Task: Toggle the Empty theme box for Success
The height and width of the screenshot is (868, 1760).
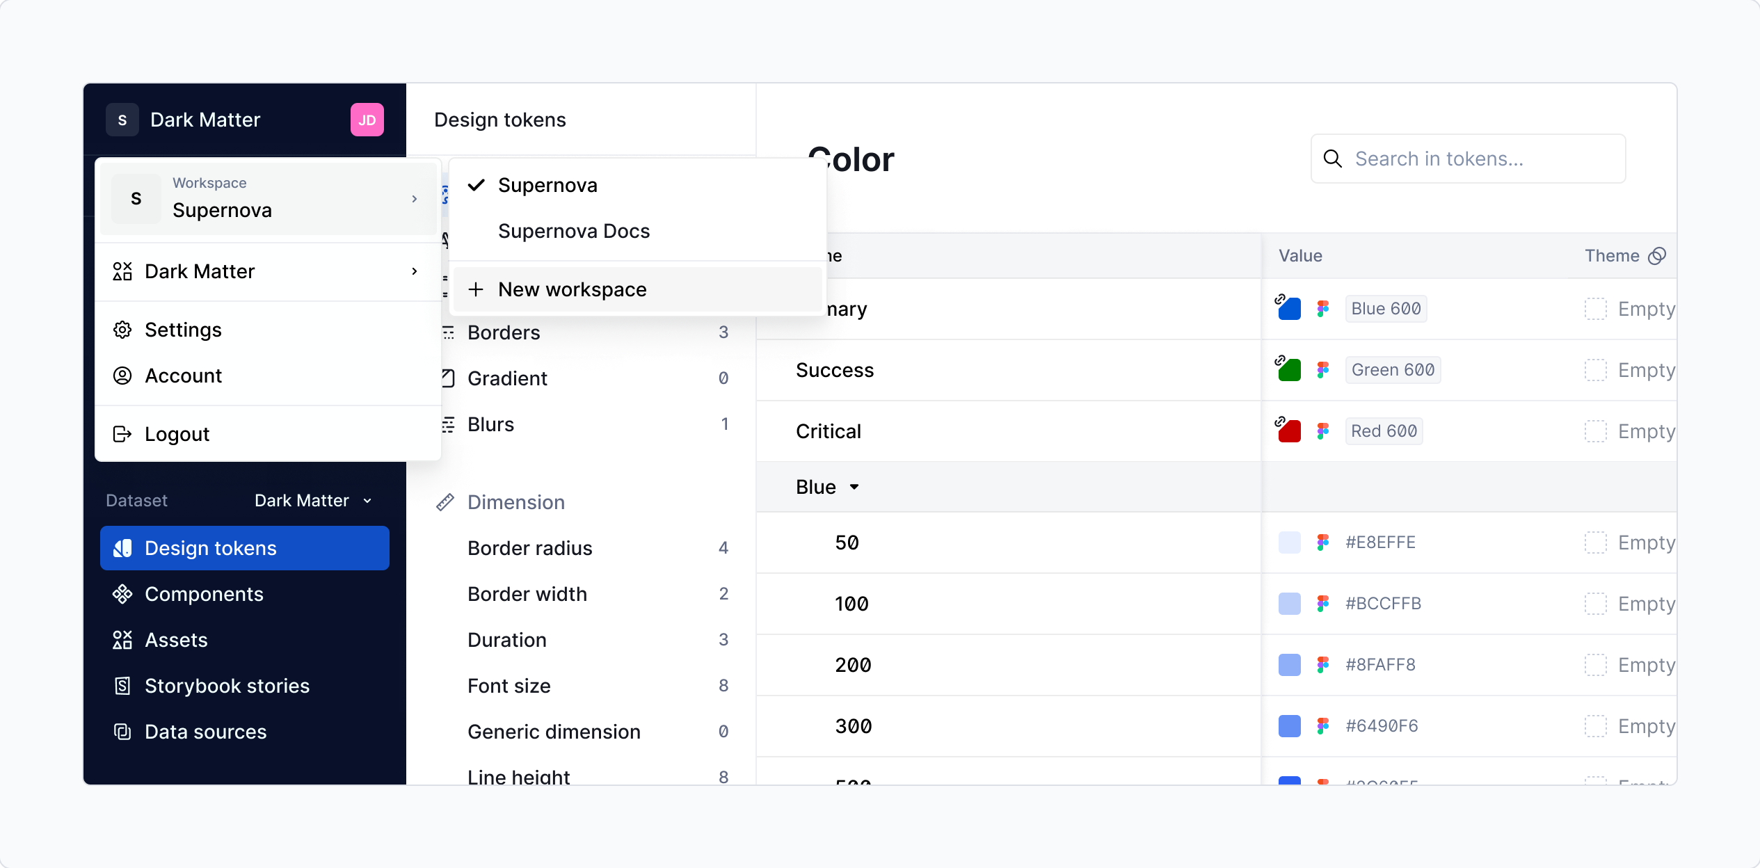Action: [x=1595, y=370]
